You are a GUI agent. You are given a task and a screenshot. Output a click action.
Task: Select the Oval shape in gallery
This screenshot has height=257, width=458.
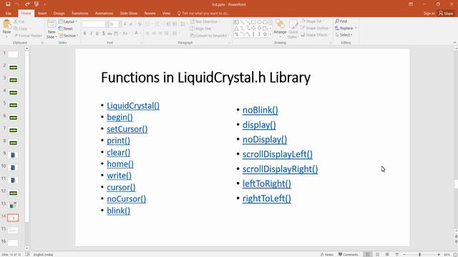pos(259,22)
